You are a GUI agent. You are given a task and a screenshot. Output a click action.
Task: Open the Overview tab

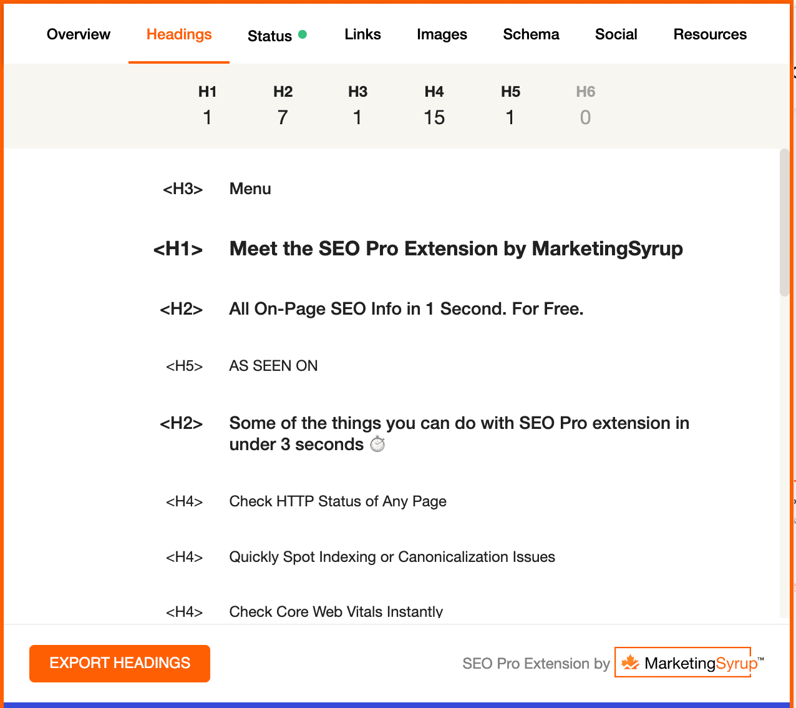(x=79, y=34)
